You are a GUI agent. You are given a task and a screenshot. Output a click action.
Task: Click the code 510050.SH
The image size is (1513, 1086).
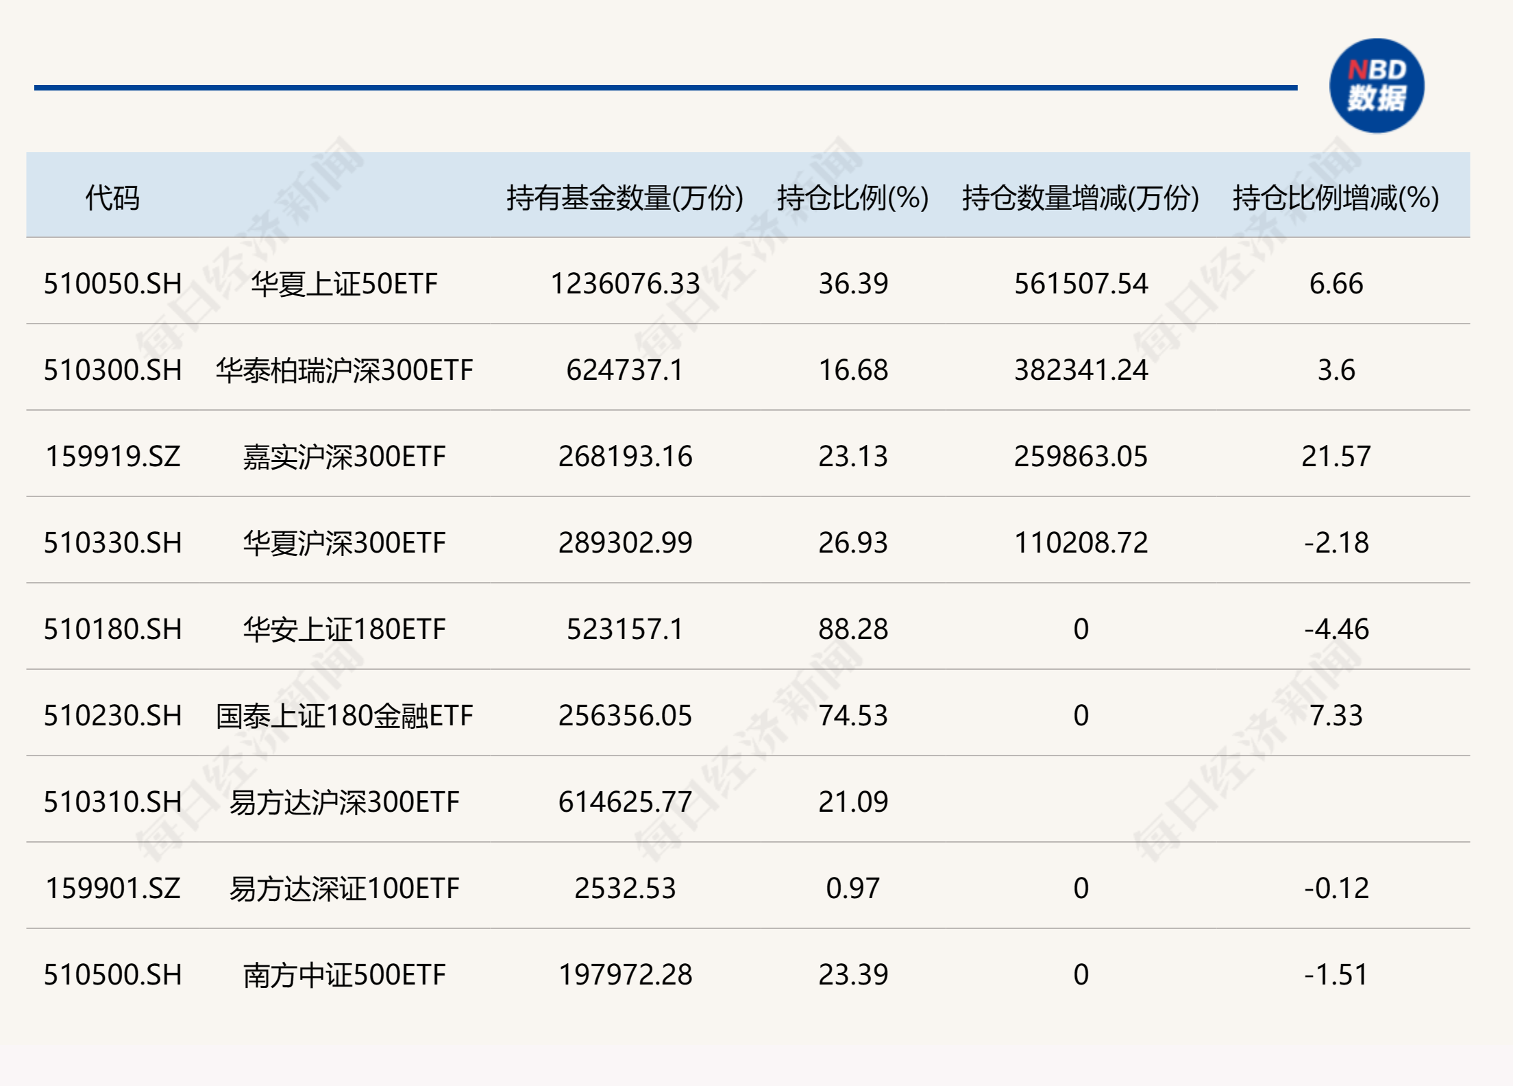tap(113, 283)
